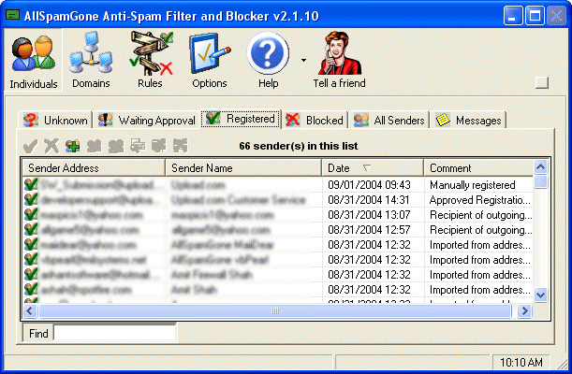Add a new sender with green plus icon
Image resolution: width=572 pixels, height=374 pixels.
point(73,146)
